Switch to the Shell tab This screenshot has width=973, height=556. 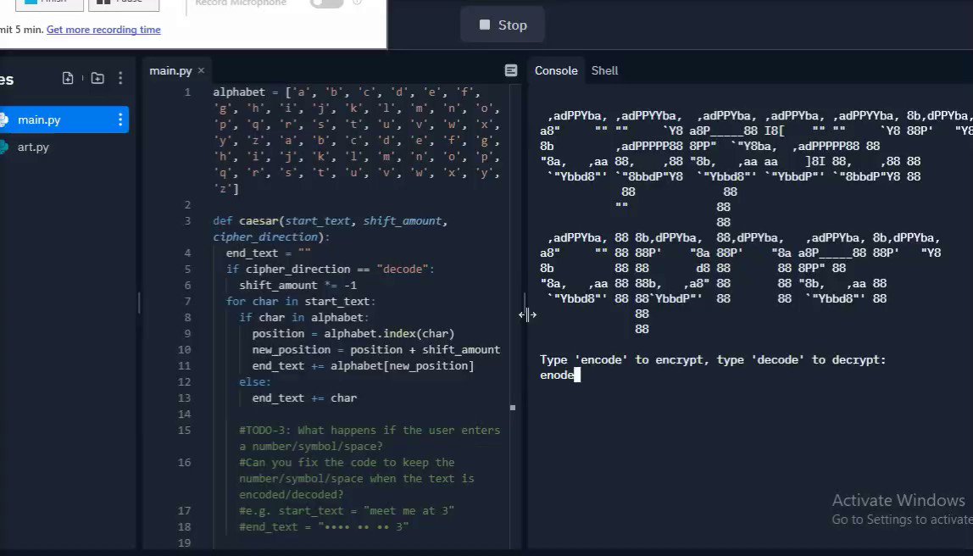(604, 70)
